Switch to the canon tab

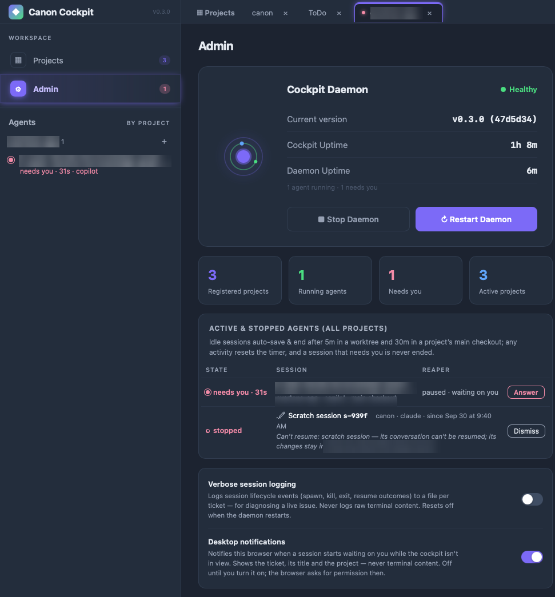pyautogui.click(x=262, y=13)
